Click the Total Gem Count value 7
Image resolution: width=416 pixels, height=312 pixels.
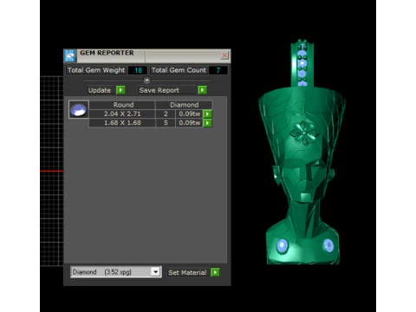218,70
